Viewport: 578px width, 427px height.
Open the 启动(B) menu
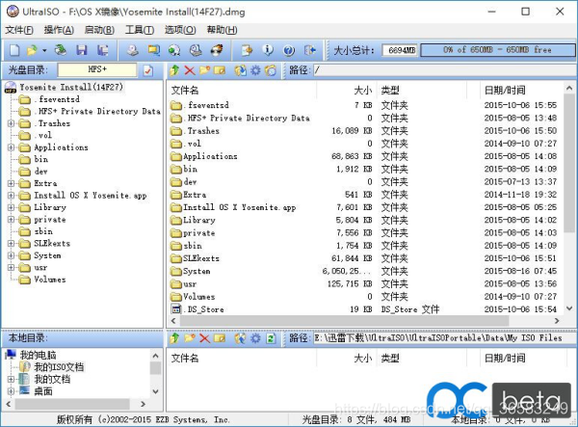[99, 30]
